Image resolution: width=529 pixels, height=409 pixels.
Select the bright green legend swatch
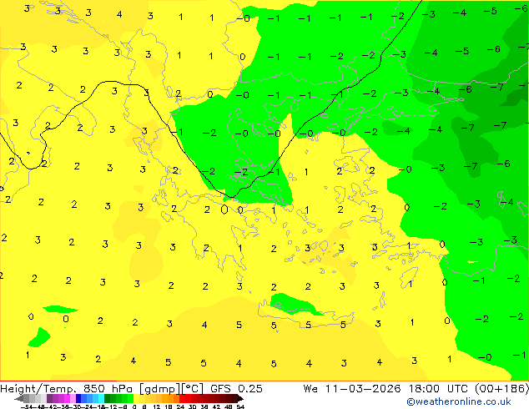[130, 398]
